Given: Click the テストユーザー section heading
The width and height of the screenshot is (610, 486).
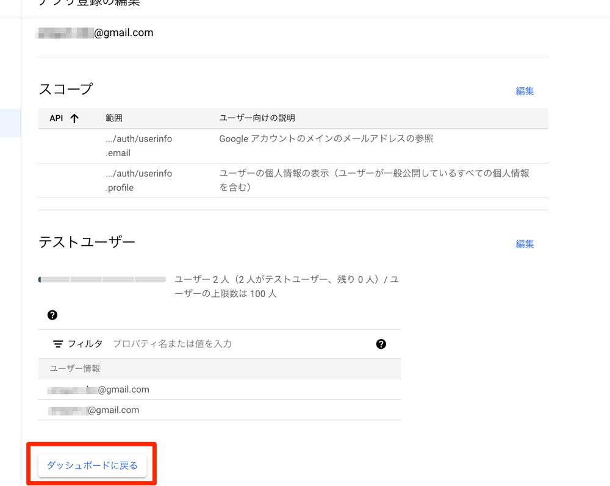Looking at the screenshot, I should click(85, 241).
